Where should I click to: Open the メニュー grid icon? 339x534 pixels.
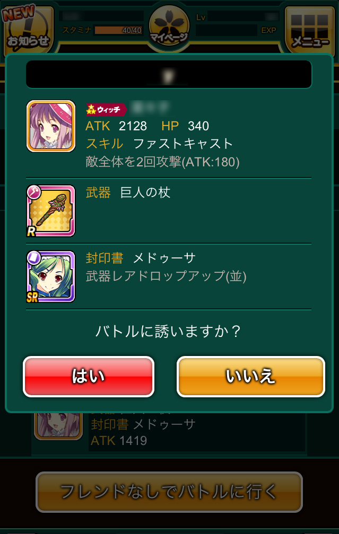click(x=310, y=31)
